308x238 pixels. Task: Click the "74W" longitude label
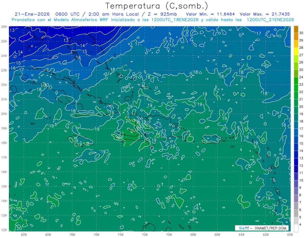click(121, 235)
